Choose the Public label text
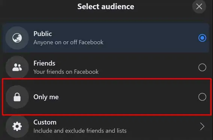 (x=43, y=34)
